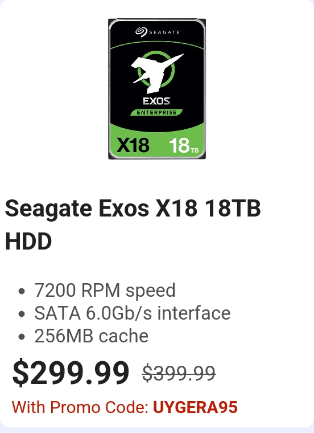Select the 7200 RPM speed specification

[105, 290]
